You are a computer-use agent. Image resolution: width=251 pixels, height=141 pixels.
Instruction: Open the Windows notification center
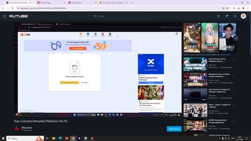pyautogui.click(x=247, y=138)
